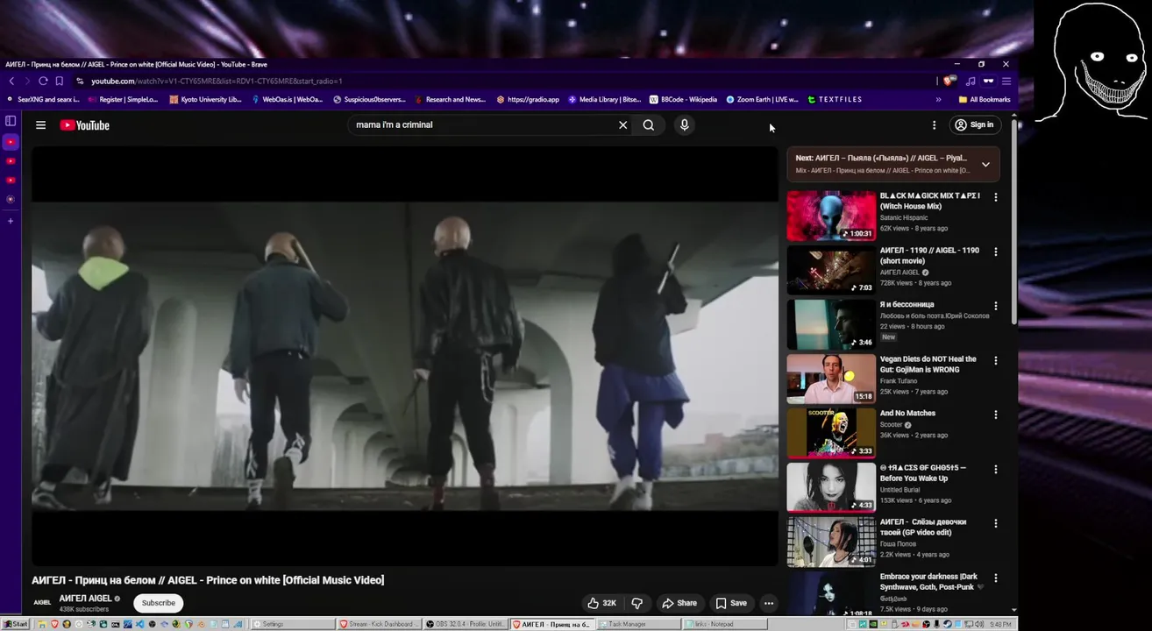This screenshot has width=1152, height=631.
Task: Go to the YouTube home logo
Action: coord(85,125)
